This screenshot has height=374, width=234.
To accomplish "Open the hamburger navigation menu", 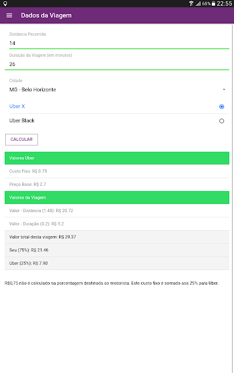I will 9,16.
